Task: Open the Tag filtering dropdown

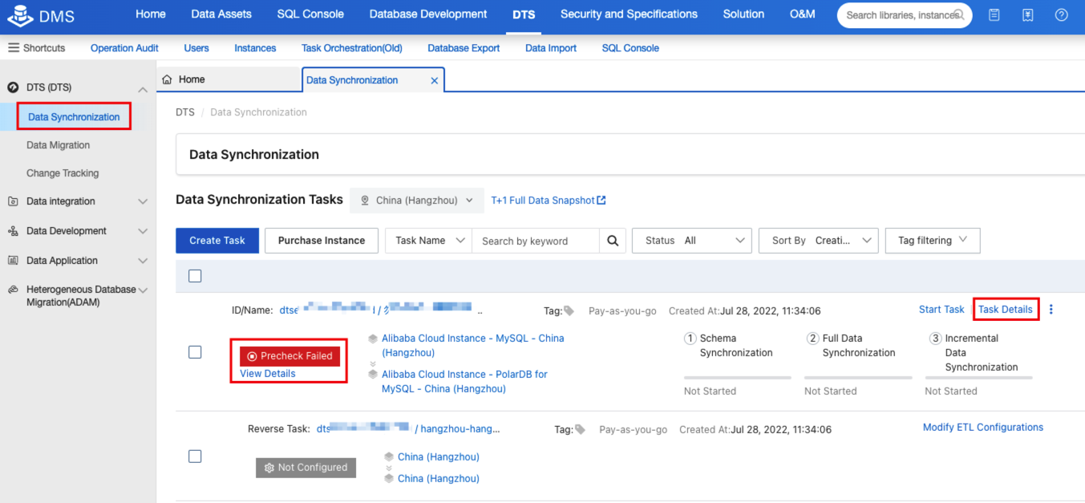Action: coord(933,241)
